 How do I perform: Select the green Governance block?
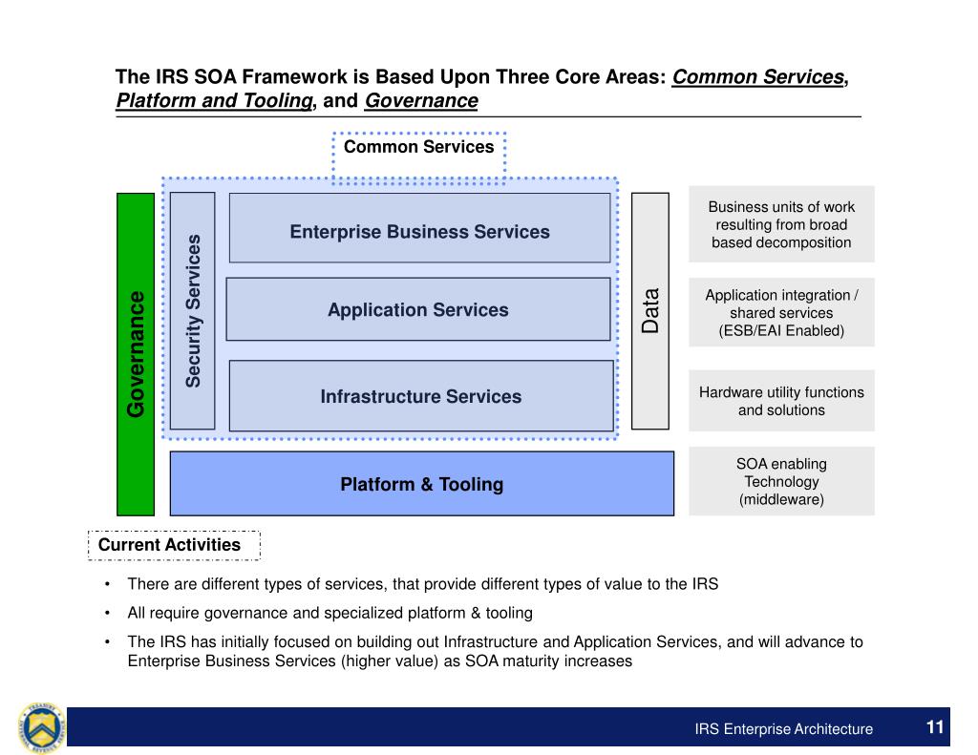coord(136,354)
